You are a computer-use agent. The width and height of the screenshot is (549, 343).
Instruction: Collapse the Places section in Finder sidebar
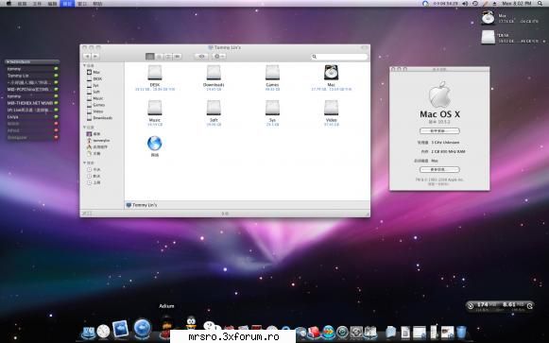[85, 128]
